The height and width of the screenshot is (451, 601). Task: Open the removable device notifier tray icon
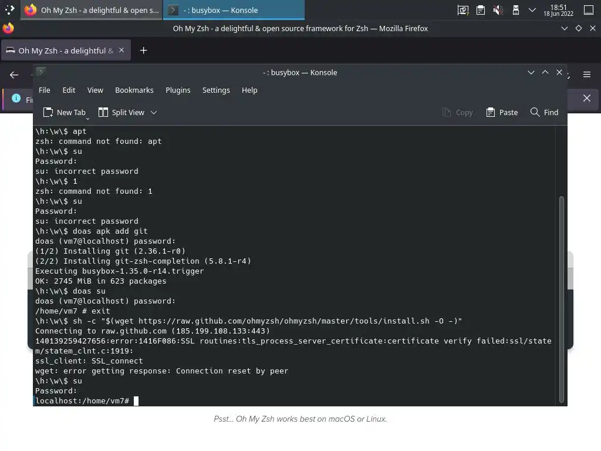[x=516, y=10]
